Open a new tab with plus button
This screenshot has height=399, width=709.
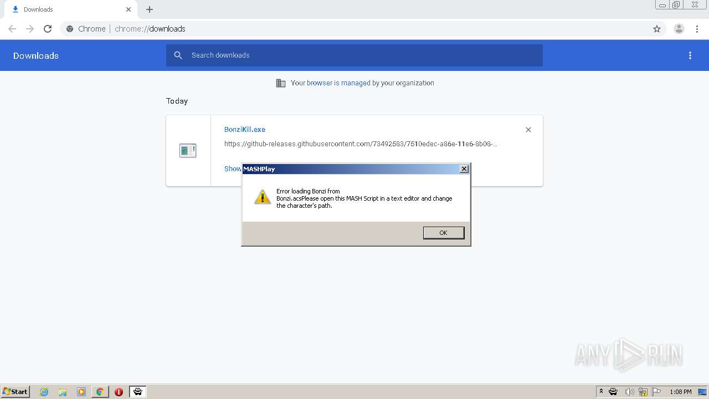tap(150, 9)
